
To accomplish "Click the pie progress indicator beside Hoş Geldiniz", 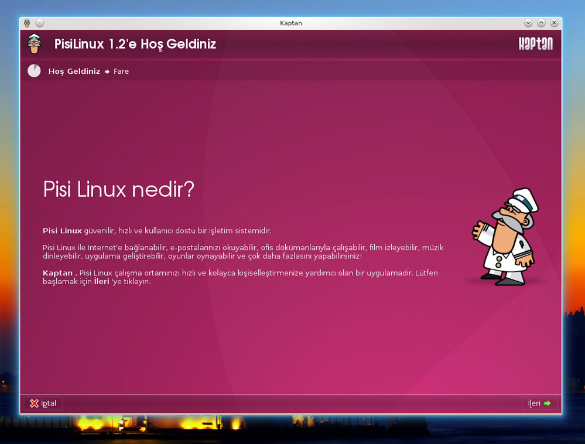I will (34, 71).
